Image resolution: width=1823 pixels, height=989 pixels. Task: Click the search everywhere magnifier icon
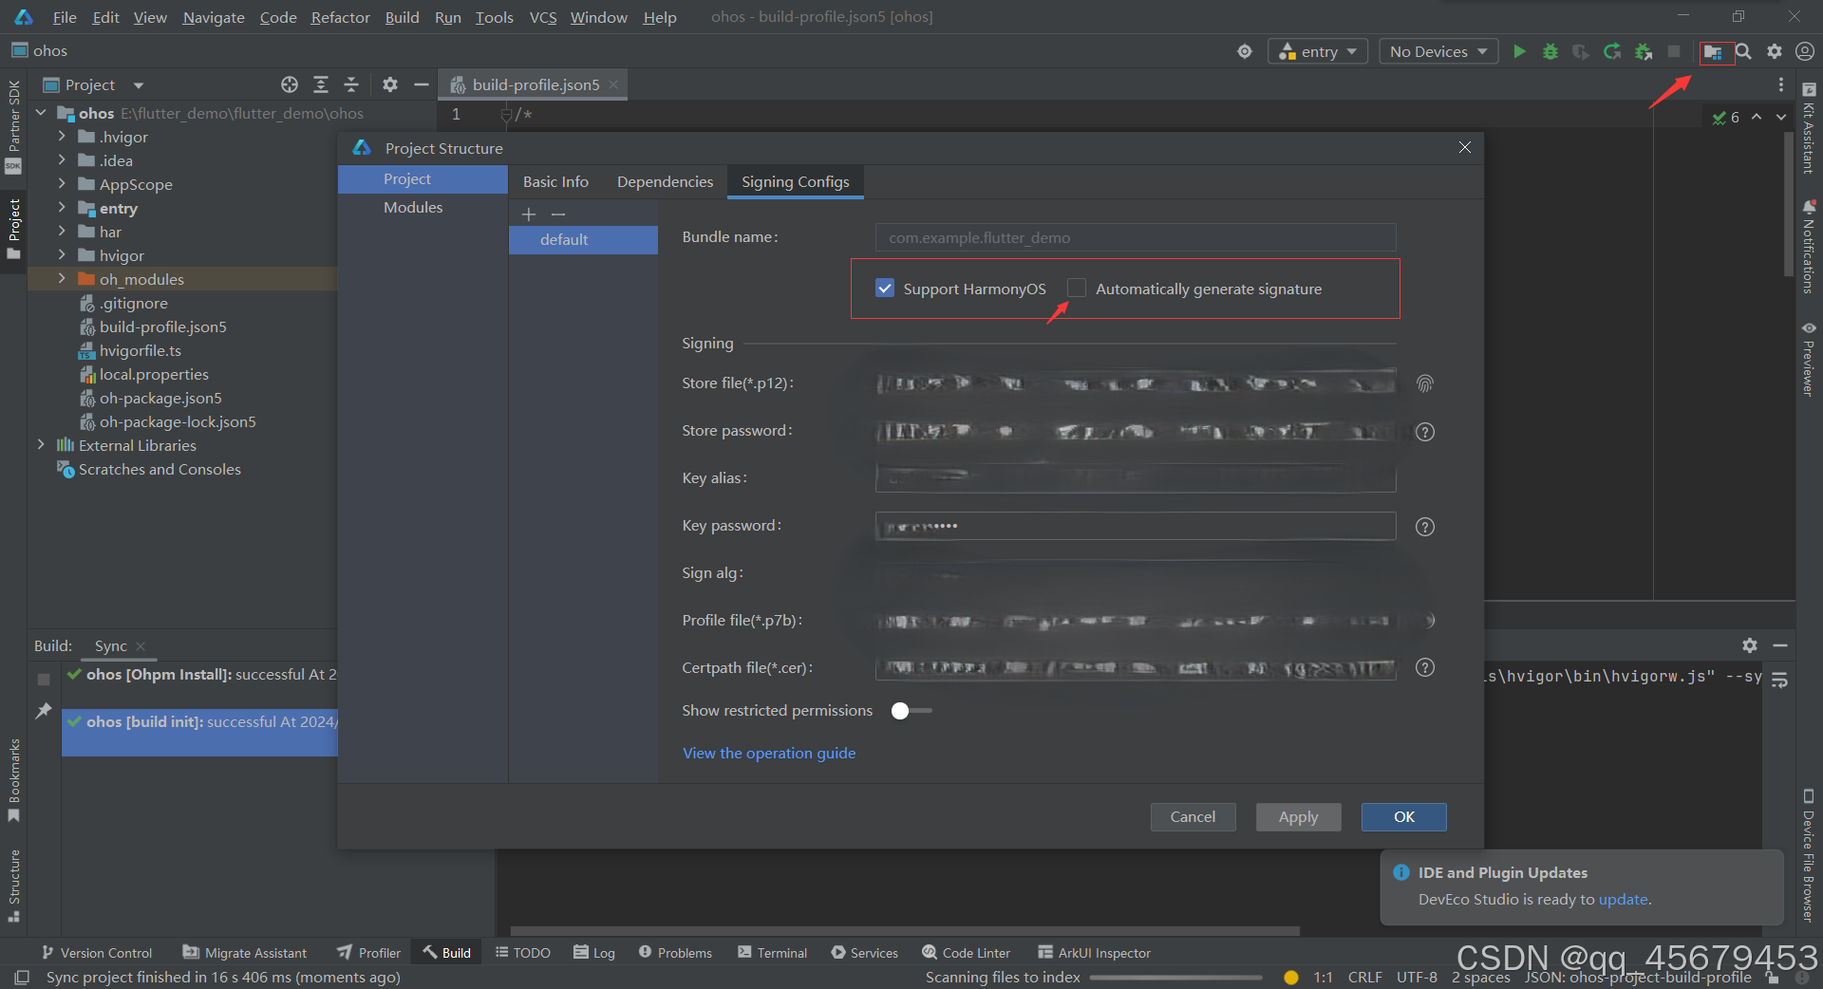coord(1743,51)
